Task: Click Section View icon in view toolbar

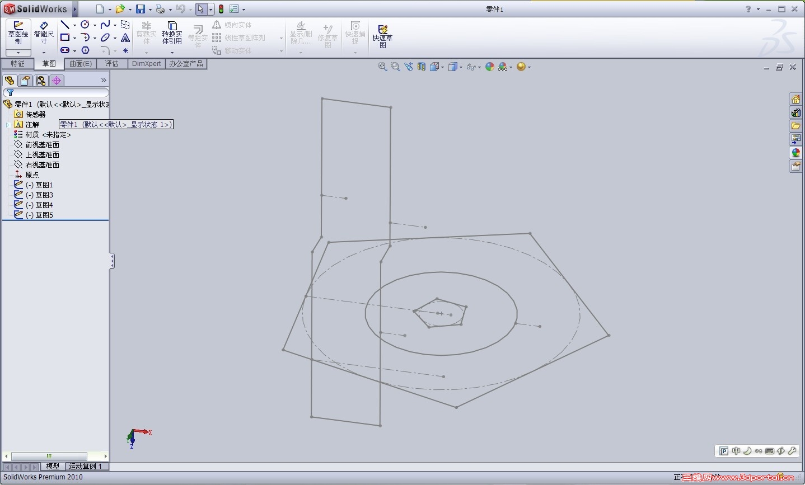Action: 422,67
